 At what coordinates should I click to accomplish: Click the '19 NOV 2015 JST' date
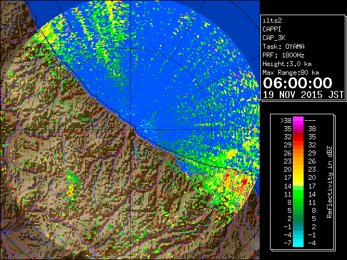tap(304, 95)
